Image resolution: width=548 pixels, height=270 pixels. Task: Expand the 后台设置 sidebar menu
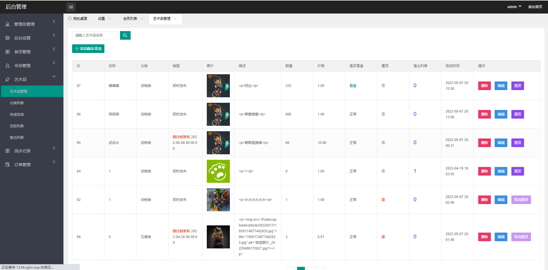(x=31, y=38)
